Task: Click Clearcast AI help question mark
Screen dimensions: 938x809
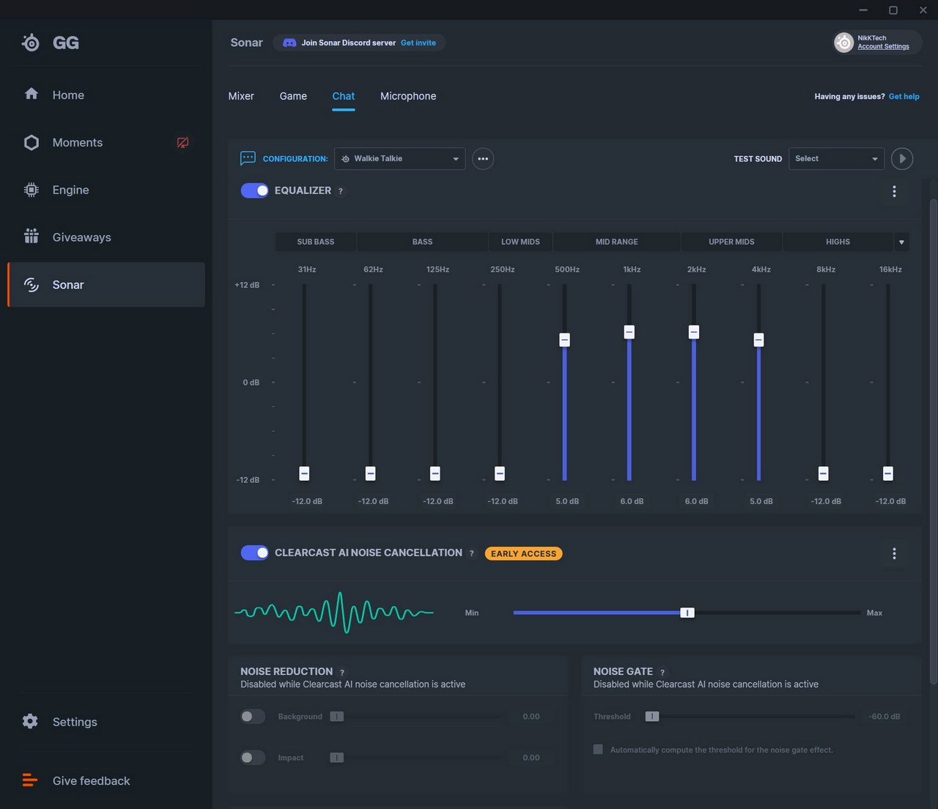Action: (x=471, y=553)
